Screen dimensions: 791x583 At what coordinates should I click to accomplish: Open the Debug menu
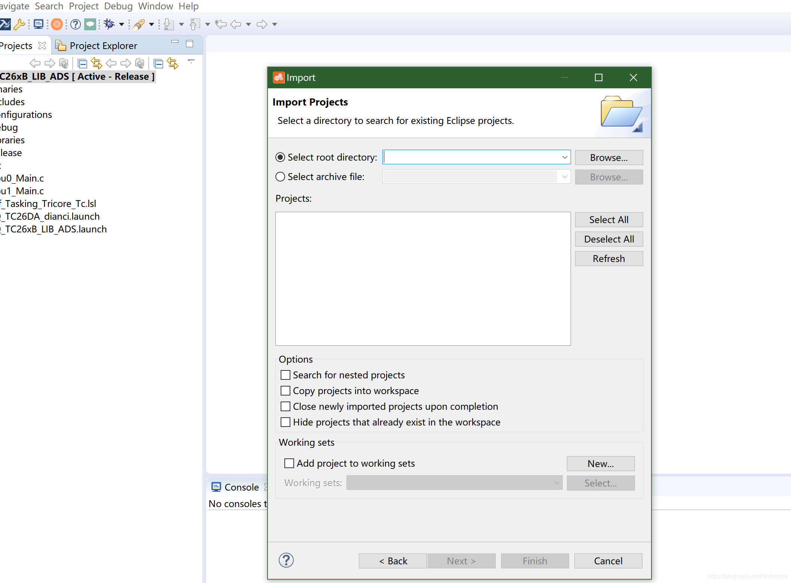point(118,6)
